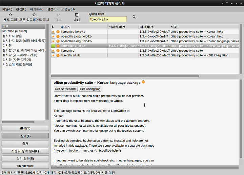Click status box of libreoffice-help-ko row
244x175 pixels.
(53, 32)
